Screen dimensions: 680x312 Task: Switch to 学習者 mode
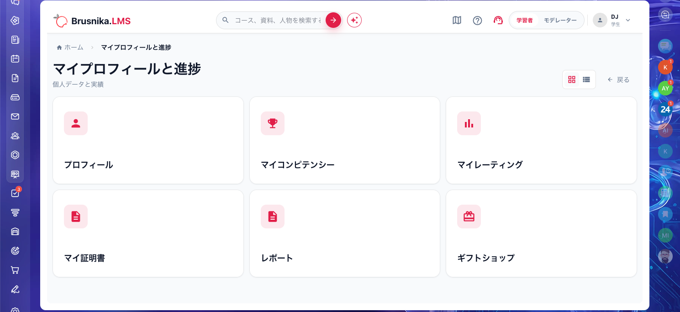(525, 20)
